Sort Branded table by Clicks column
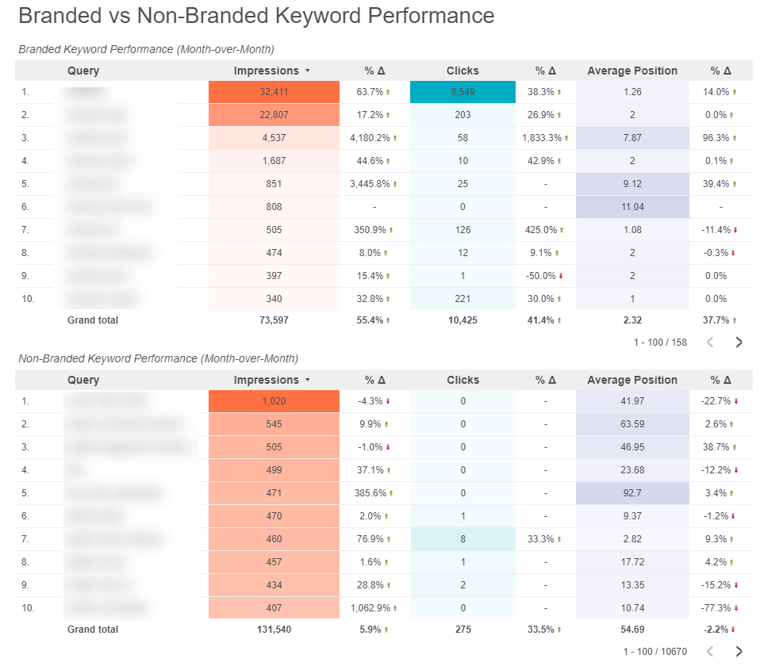The height and width of the screenshot is (670, 760). pyautogui.click(x=463, y=71)
